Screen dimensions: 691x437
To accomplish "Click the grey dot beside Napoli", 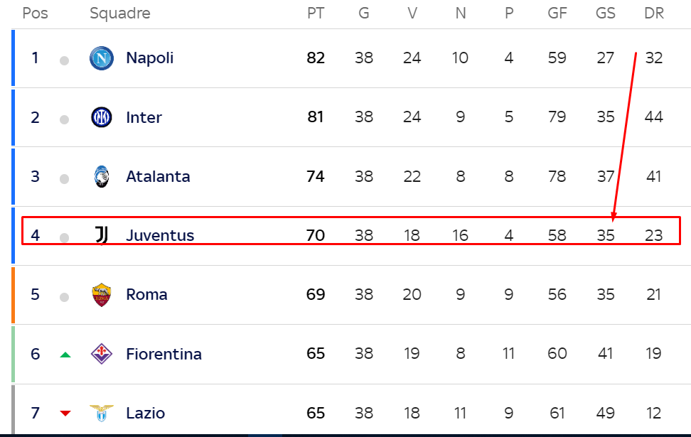I will pos(65,60).
